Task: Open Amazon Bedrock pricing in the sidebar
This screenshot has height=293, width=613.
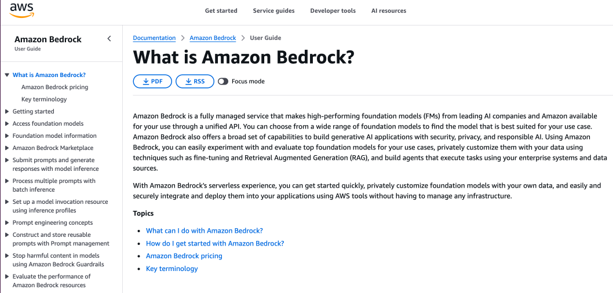Action: coord(55,87)
